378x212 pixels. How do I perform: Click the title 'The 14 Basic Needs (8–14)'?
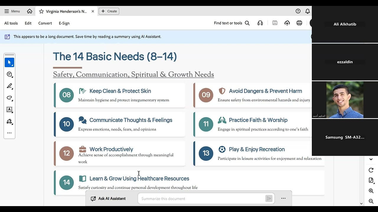[x=115, y=57]
